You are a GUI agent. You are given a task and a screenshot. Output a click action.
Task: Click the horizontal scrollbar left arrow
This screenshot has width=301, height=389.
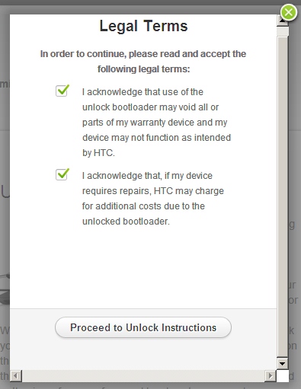click(x=16, y=375)
